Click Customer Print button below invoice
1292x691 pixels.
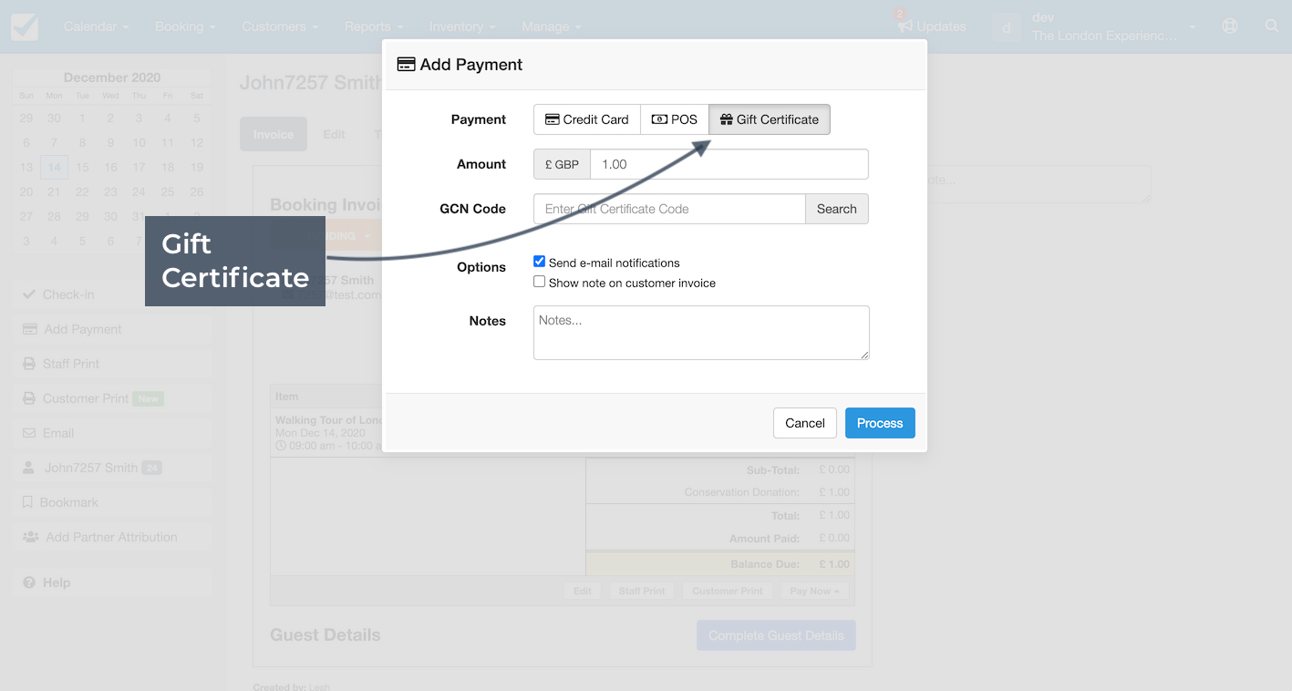[x=728, y=591]
